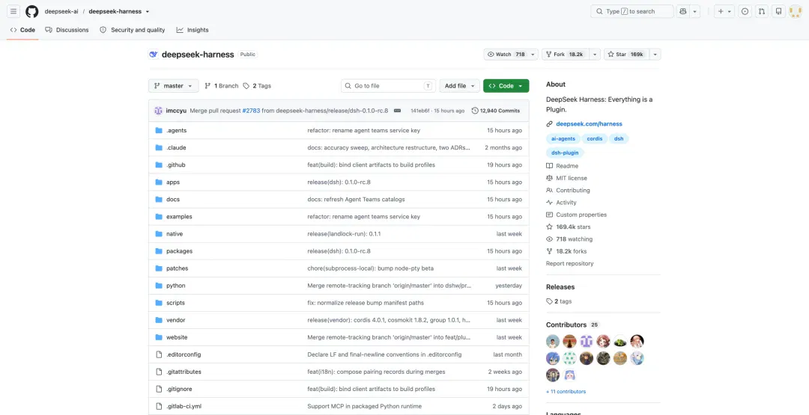Open the Add file dropdown
809x415 pixels.
[460, 86]
